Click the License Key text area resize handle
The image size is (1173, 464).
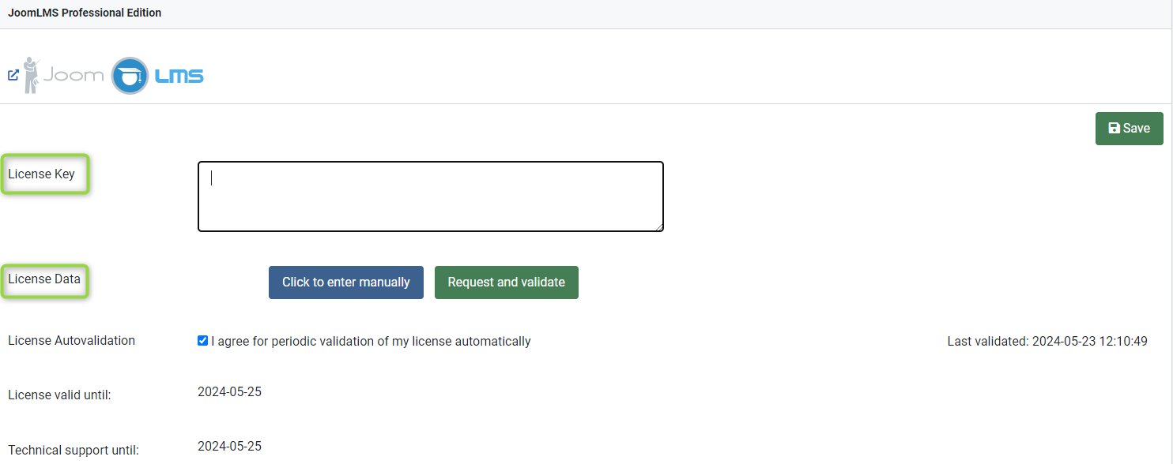659,227
